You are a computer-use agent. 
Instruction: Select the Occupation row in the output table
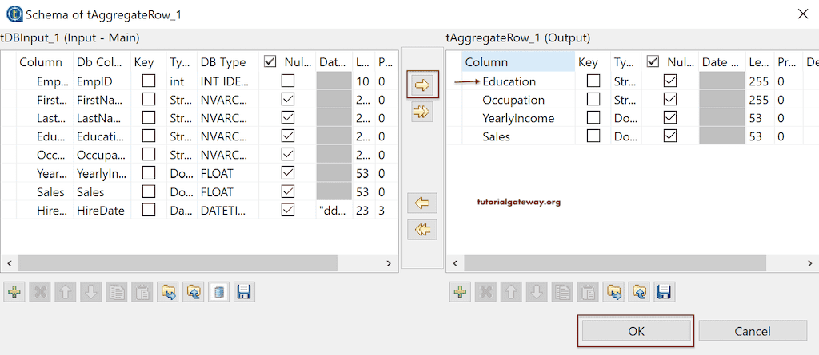[633, 100]
